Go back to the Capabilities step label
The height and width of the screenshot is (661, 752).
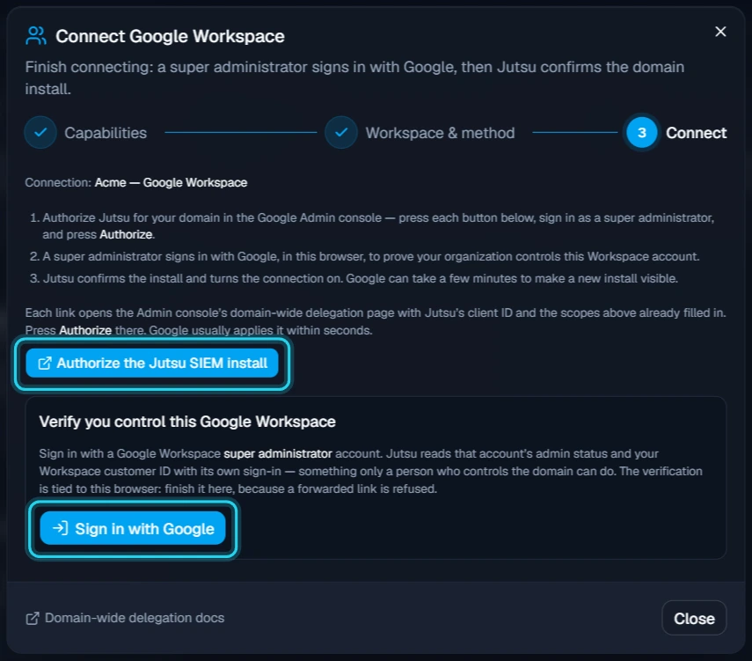click(x=106, y=133)
